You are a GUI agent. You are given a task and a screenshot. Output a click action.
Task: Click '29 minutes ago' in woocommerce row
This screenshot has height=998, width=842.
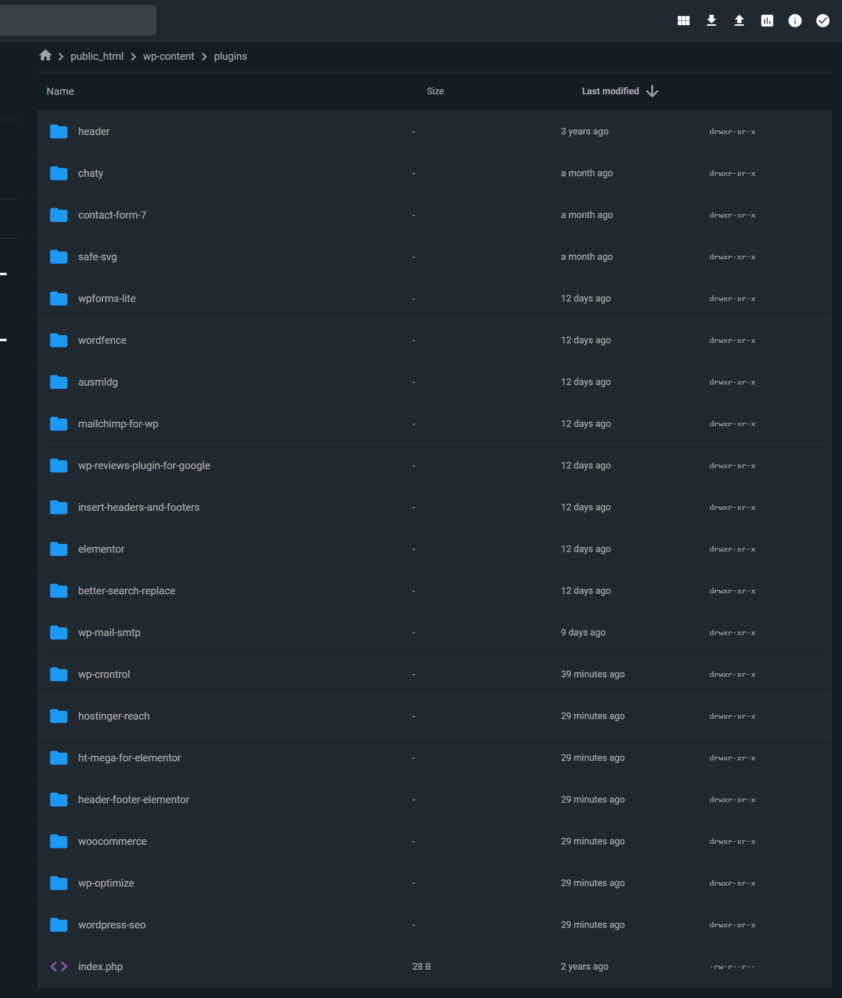[x=593, y=841]
